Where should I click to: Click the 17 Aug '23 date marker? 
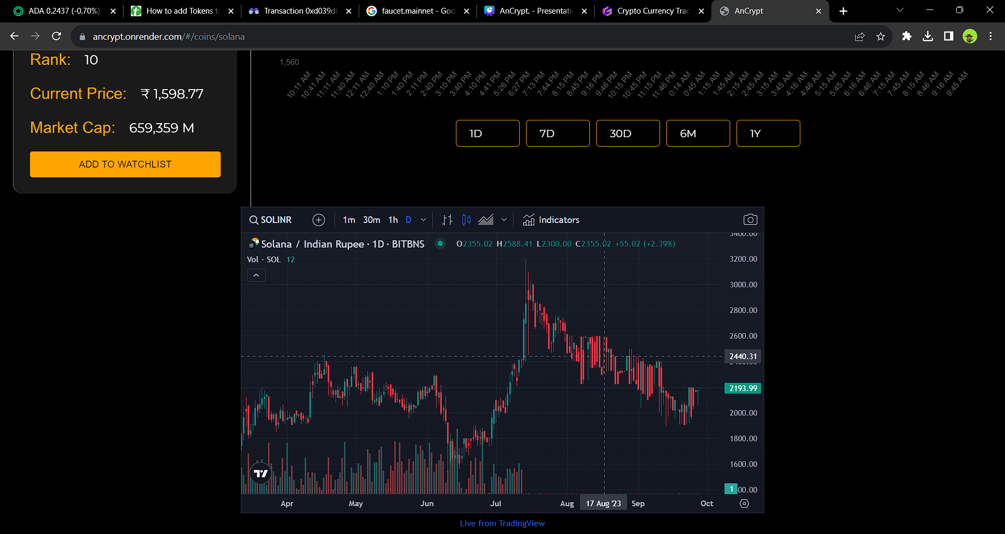tap(604, 504)
